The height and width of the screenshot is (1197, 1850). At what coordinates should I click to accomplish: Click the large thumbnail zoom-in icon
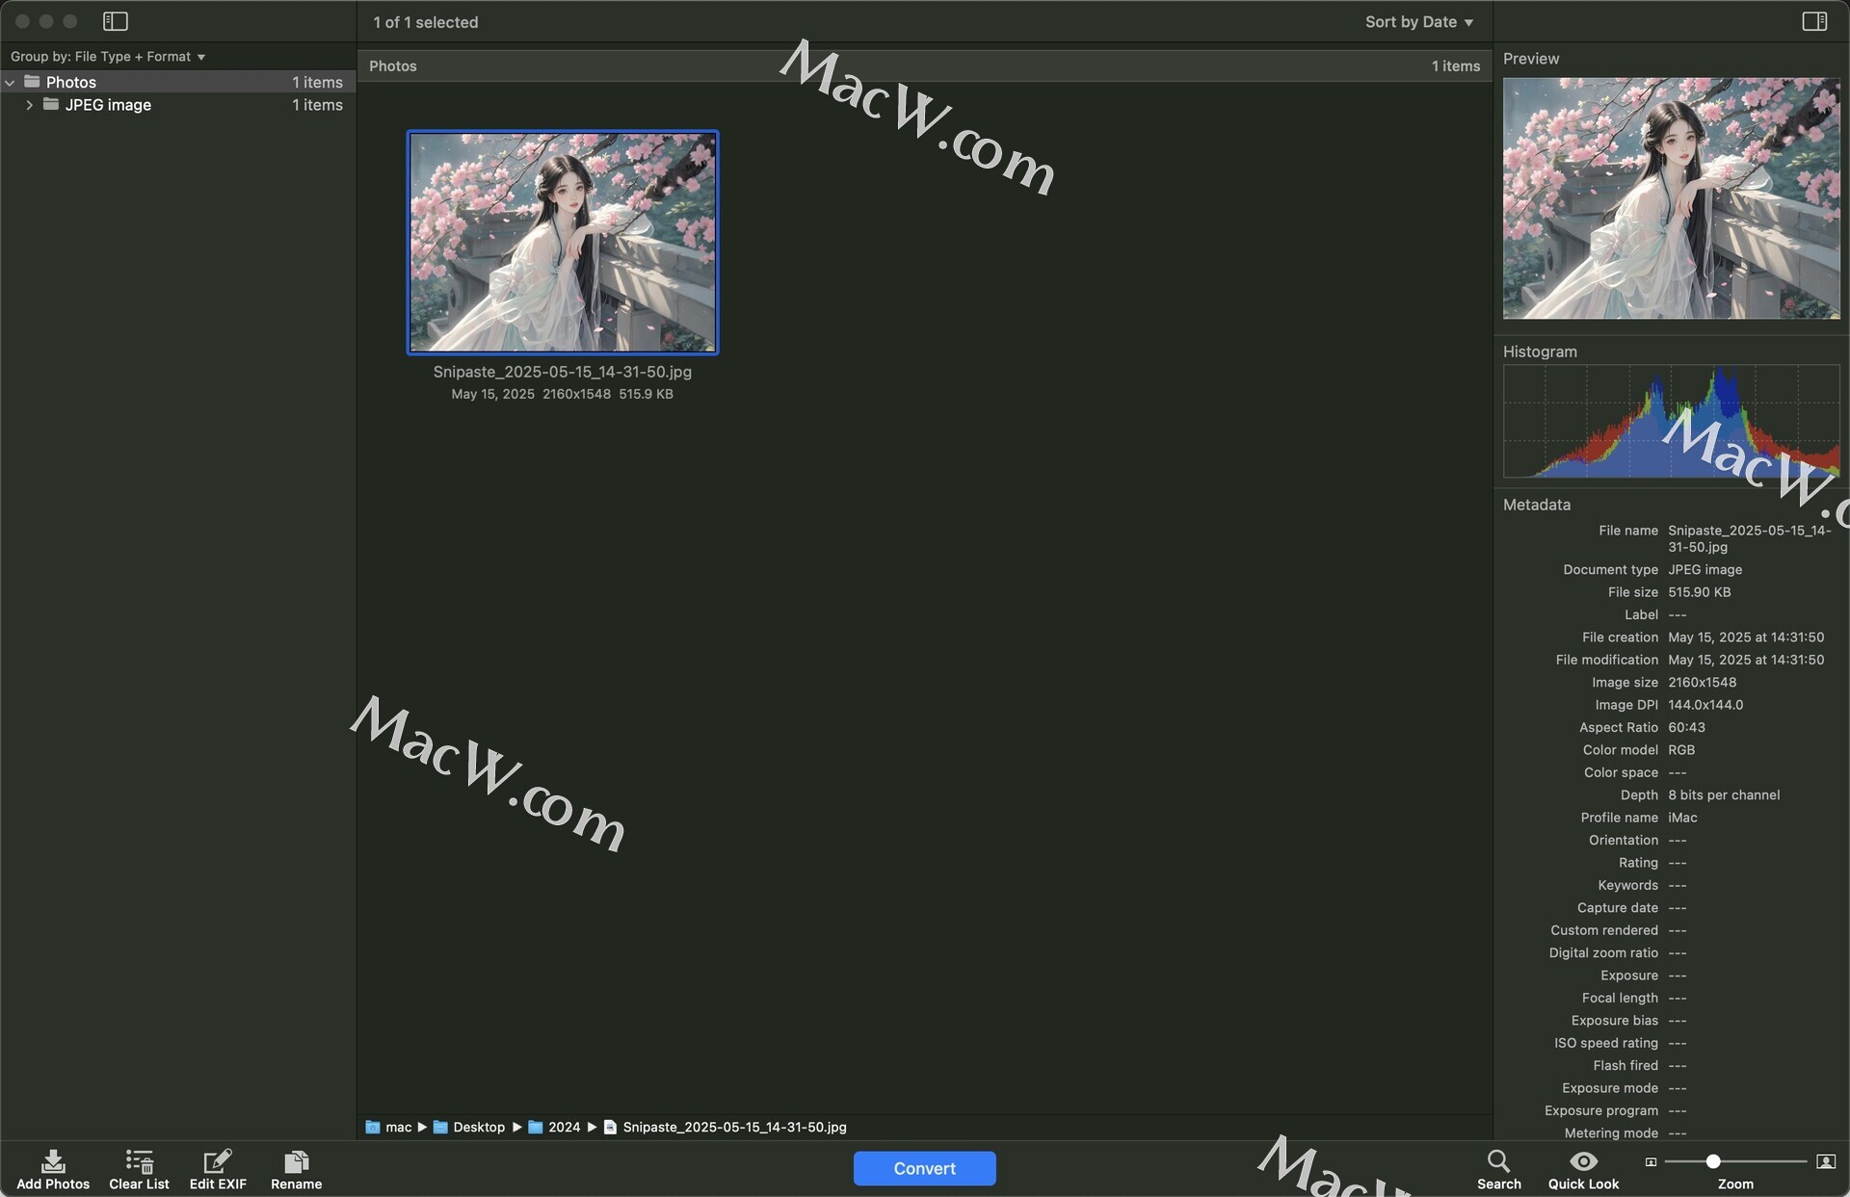(1826, 1161)
